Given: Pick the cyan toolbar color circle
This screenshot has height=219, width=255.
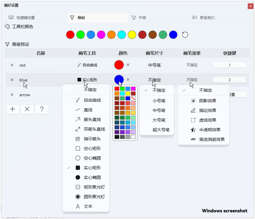Looking at the screenshot, I should [x=122, y=35].
